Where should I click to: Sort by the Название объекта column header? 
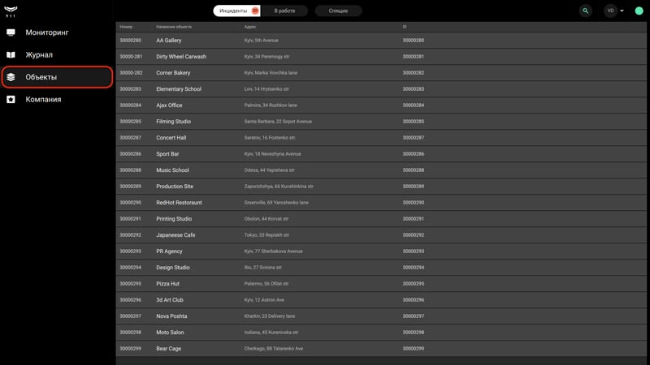174,27
